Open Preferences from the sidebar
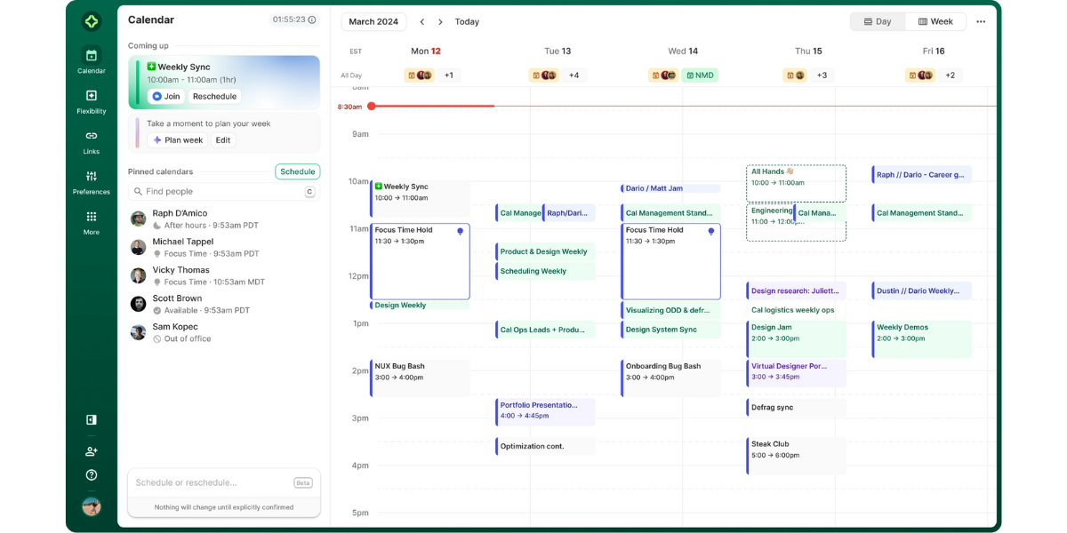Image resolution: width=1067 pixels, height=533 pixels. 91,176
